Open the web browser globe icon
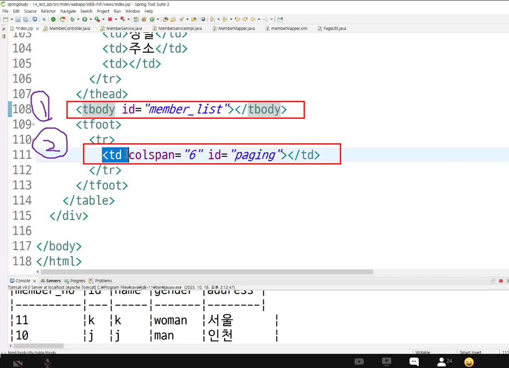The width and height of the screenshot is (509, 368). point(203,19)
